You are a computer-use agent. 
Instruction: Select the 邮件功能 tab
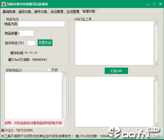[41, 11]
